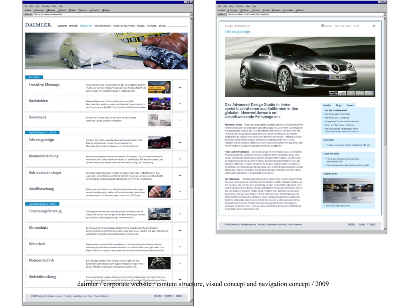
Task: Open the address bar dropdown in the left browser window
Action: click(191, 14)
